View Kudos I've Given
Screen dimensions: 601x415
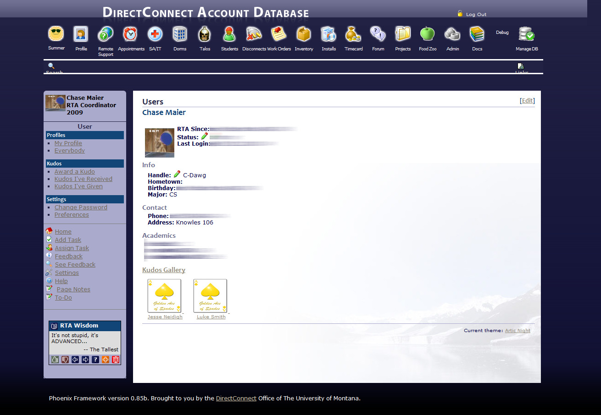[x=78, y=186]
